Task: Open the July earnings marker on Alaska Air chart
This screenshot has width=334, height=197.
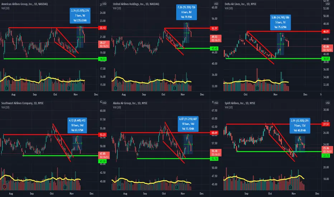Action: 119,187
